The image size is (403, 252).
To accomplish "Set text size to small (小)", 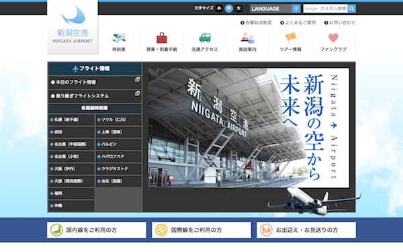I will [x=219, y=9].
